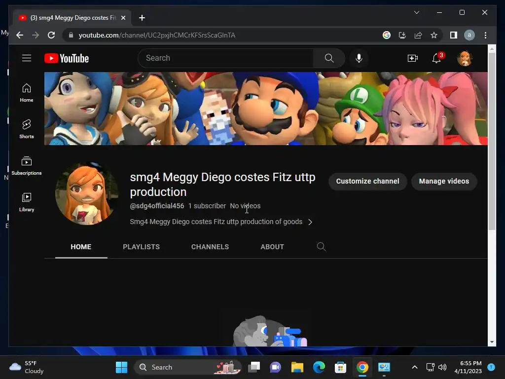
Task: Click the browser back arrow
Action: (x=20, y=35)
